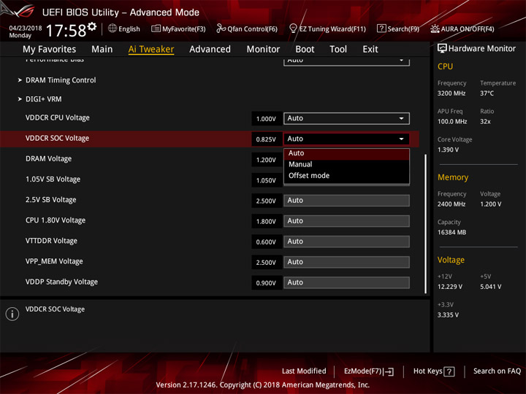Click VDDP Standby Voltage Auto field
Screen dimensions: 526x394
(x=346, y=282)
